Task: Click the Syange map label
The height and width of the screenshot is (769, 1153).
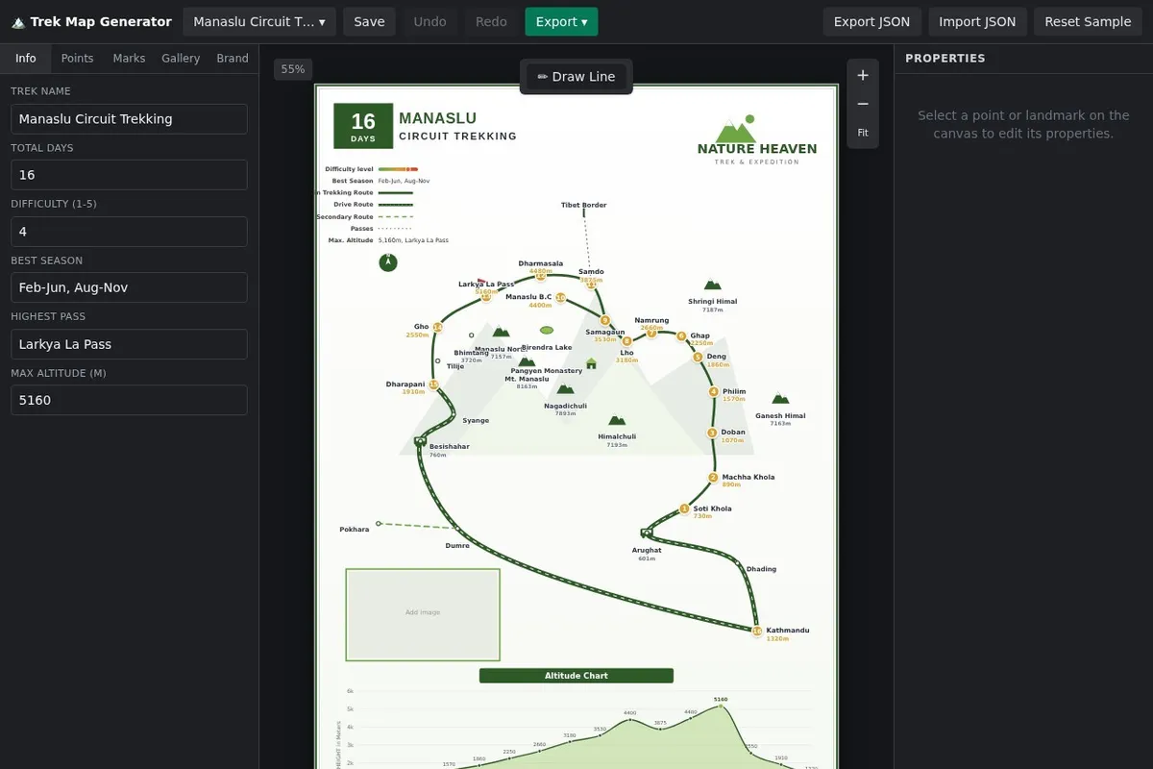Action: coord(476,420)
